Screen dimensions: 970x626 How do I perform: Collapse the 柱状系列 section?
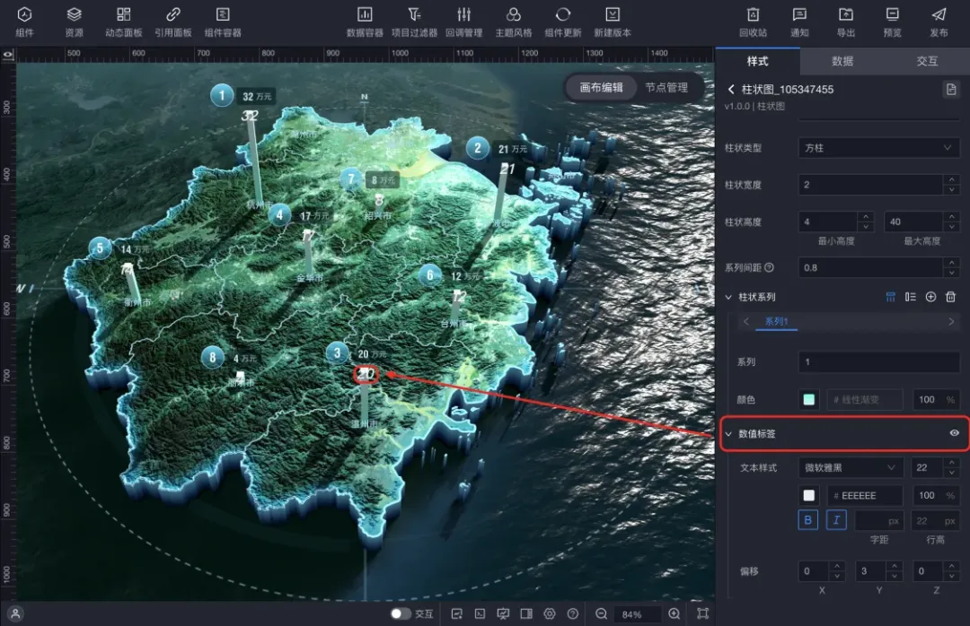[x=728, y=297]
